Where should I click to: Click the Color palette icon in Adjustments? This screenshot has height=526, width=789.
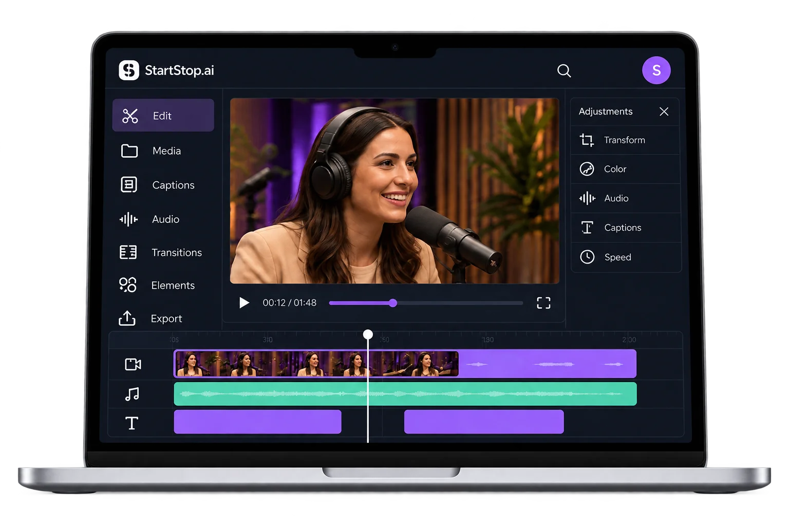click(587, 169)
